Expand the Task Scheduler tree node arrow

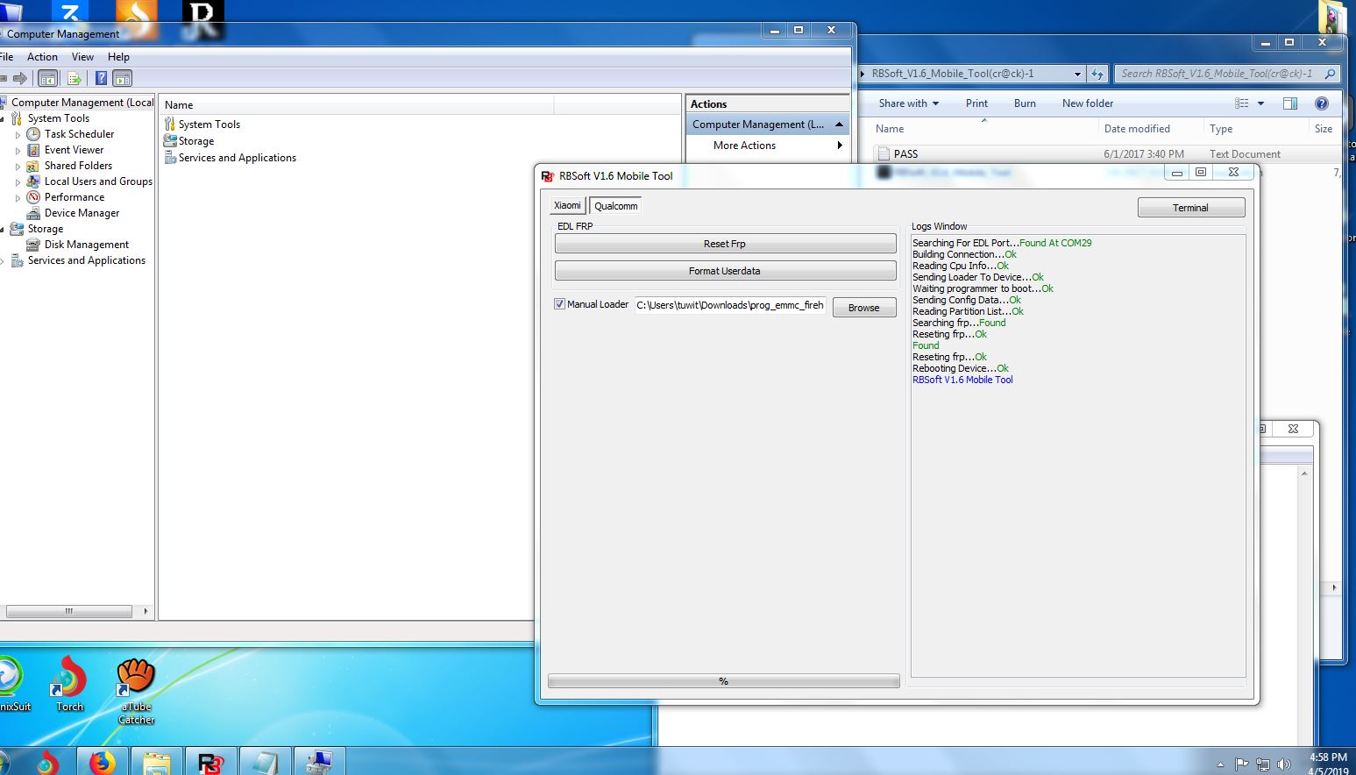(18, 135)
